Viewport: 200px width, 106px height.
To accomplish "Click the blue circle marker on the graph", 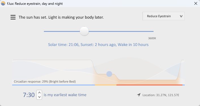I will tap(109, 74).
